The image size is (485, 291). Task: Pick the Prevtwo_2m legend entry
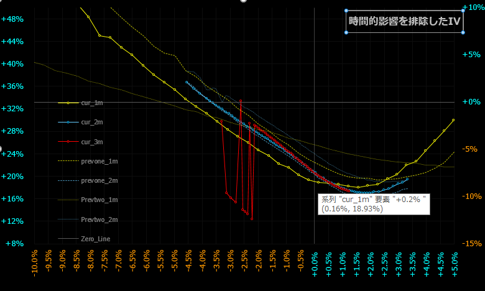coord(88,219)
